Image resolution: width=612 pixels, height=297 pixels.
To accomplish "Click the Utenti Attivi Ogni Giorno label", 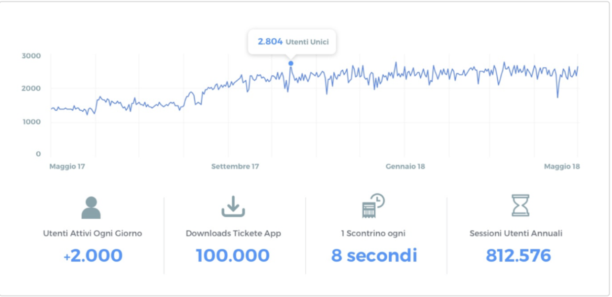I will tap(92, 233).
